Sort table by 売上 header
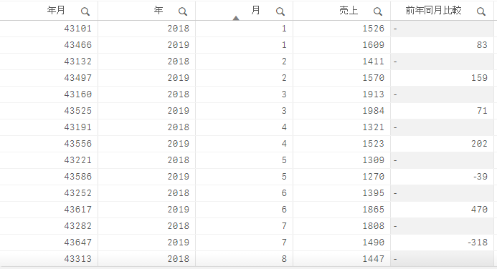The image size is (497, 269). (349, 11)
